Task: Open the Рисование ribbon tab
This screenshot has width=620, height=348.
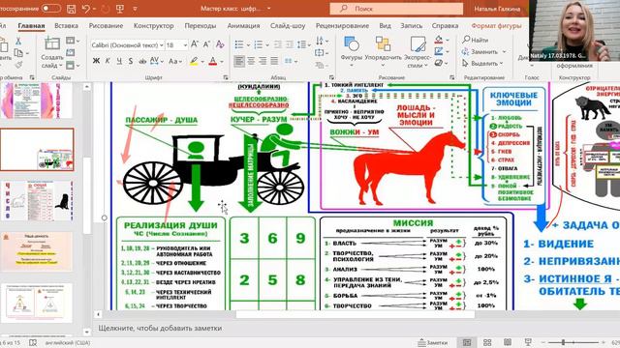Action: (106, 26)
